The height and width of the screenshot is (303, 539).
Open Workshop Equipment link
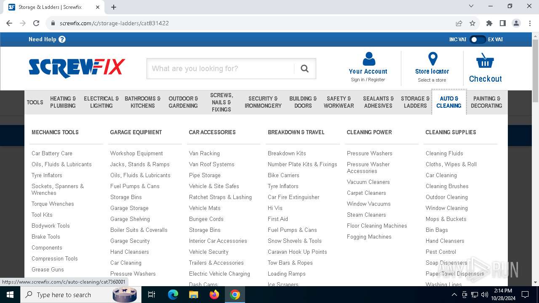coord(136,153)
